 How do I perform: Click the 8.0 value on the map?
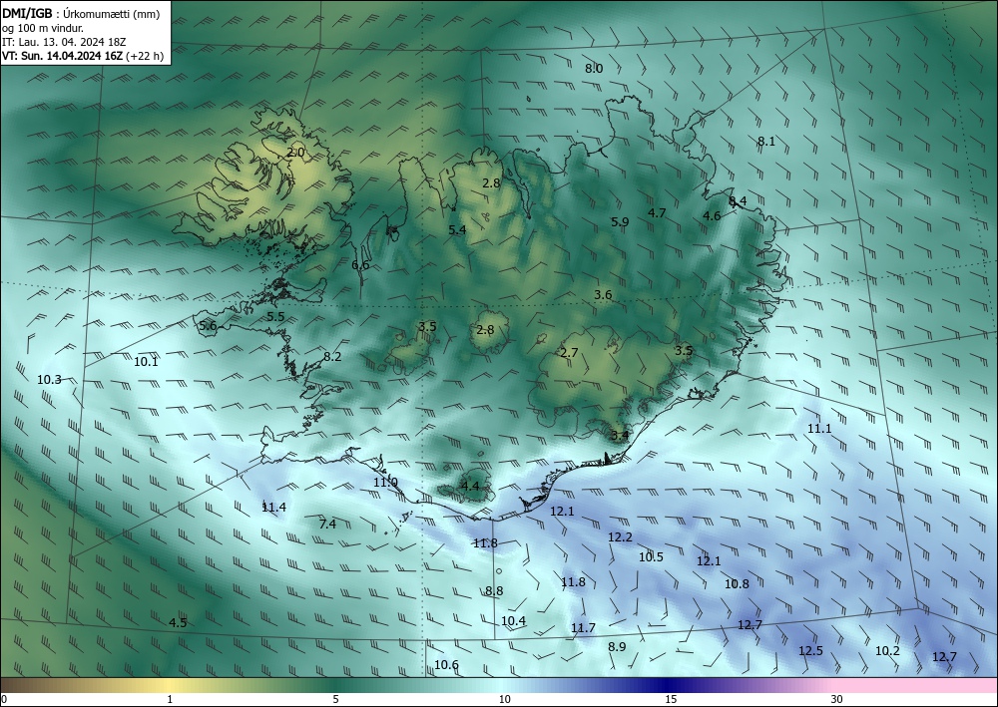coord(594,68)
